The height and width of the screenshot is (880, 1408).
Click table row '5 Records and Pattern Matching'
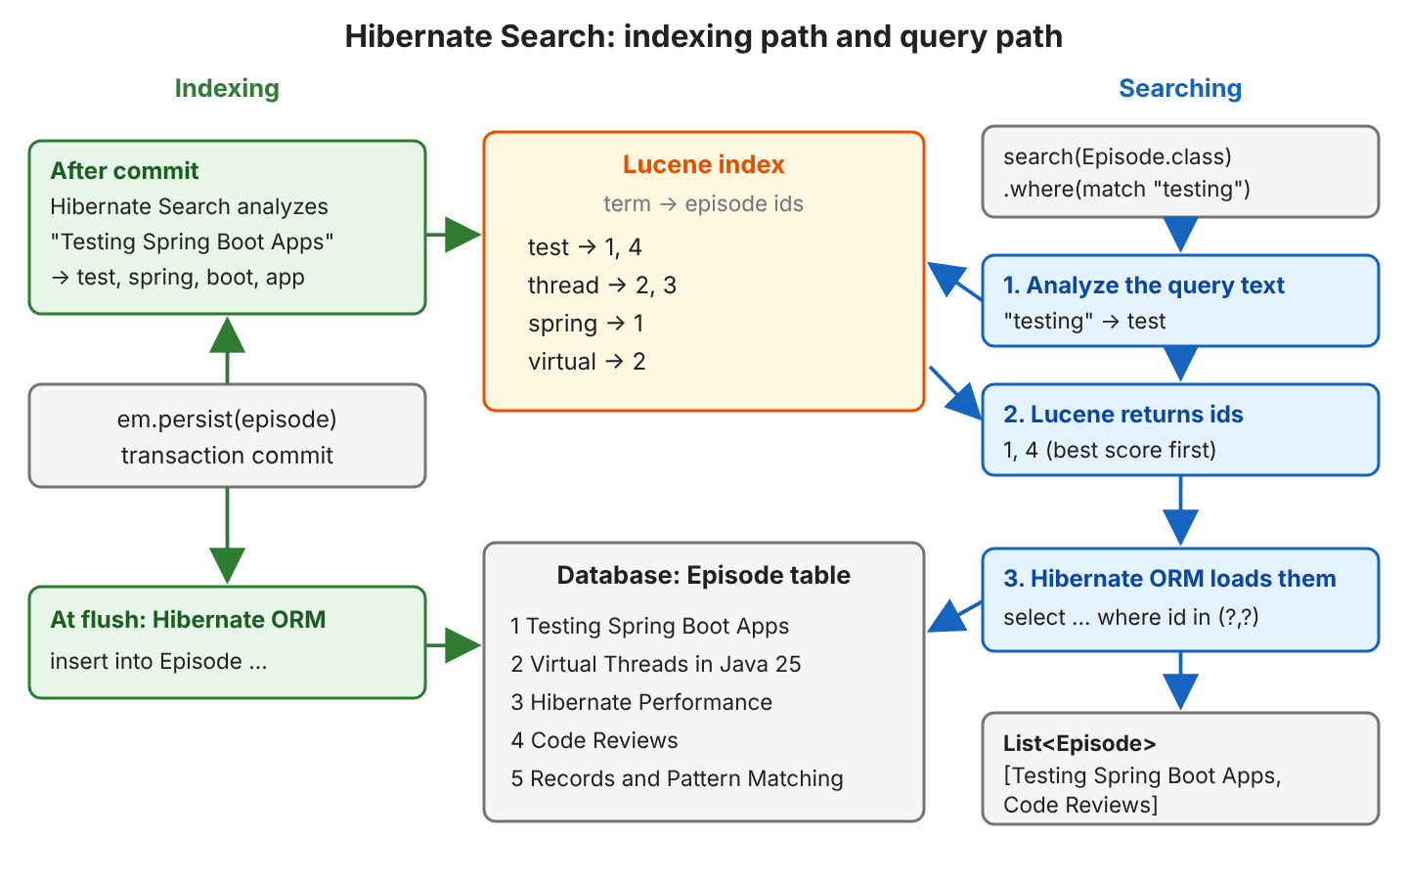(677, 778)
